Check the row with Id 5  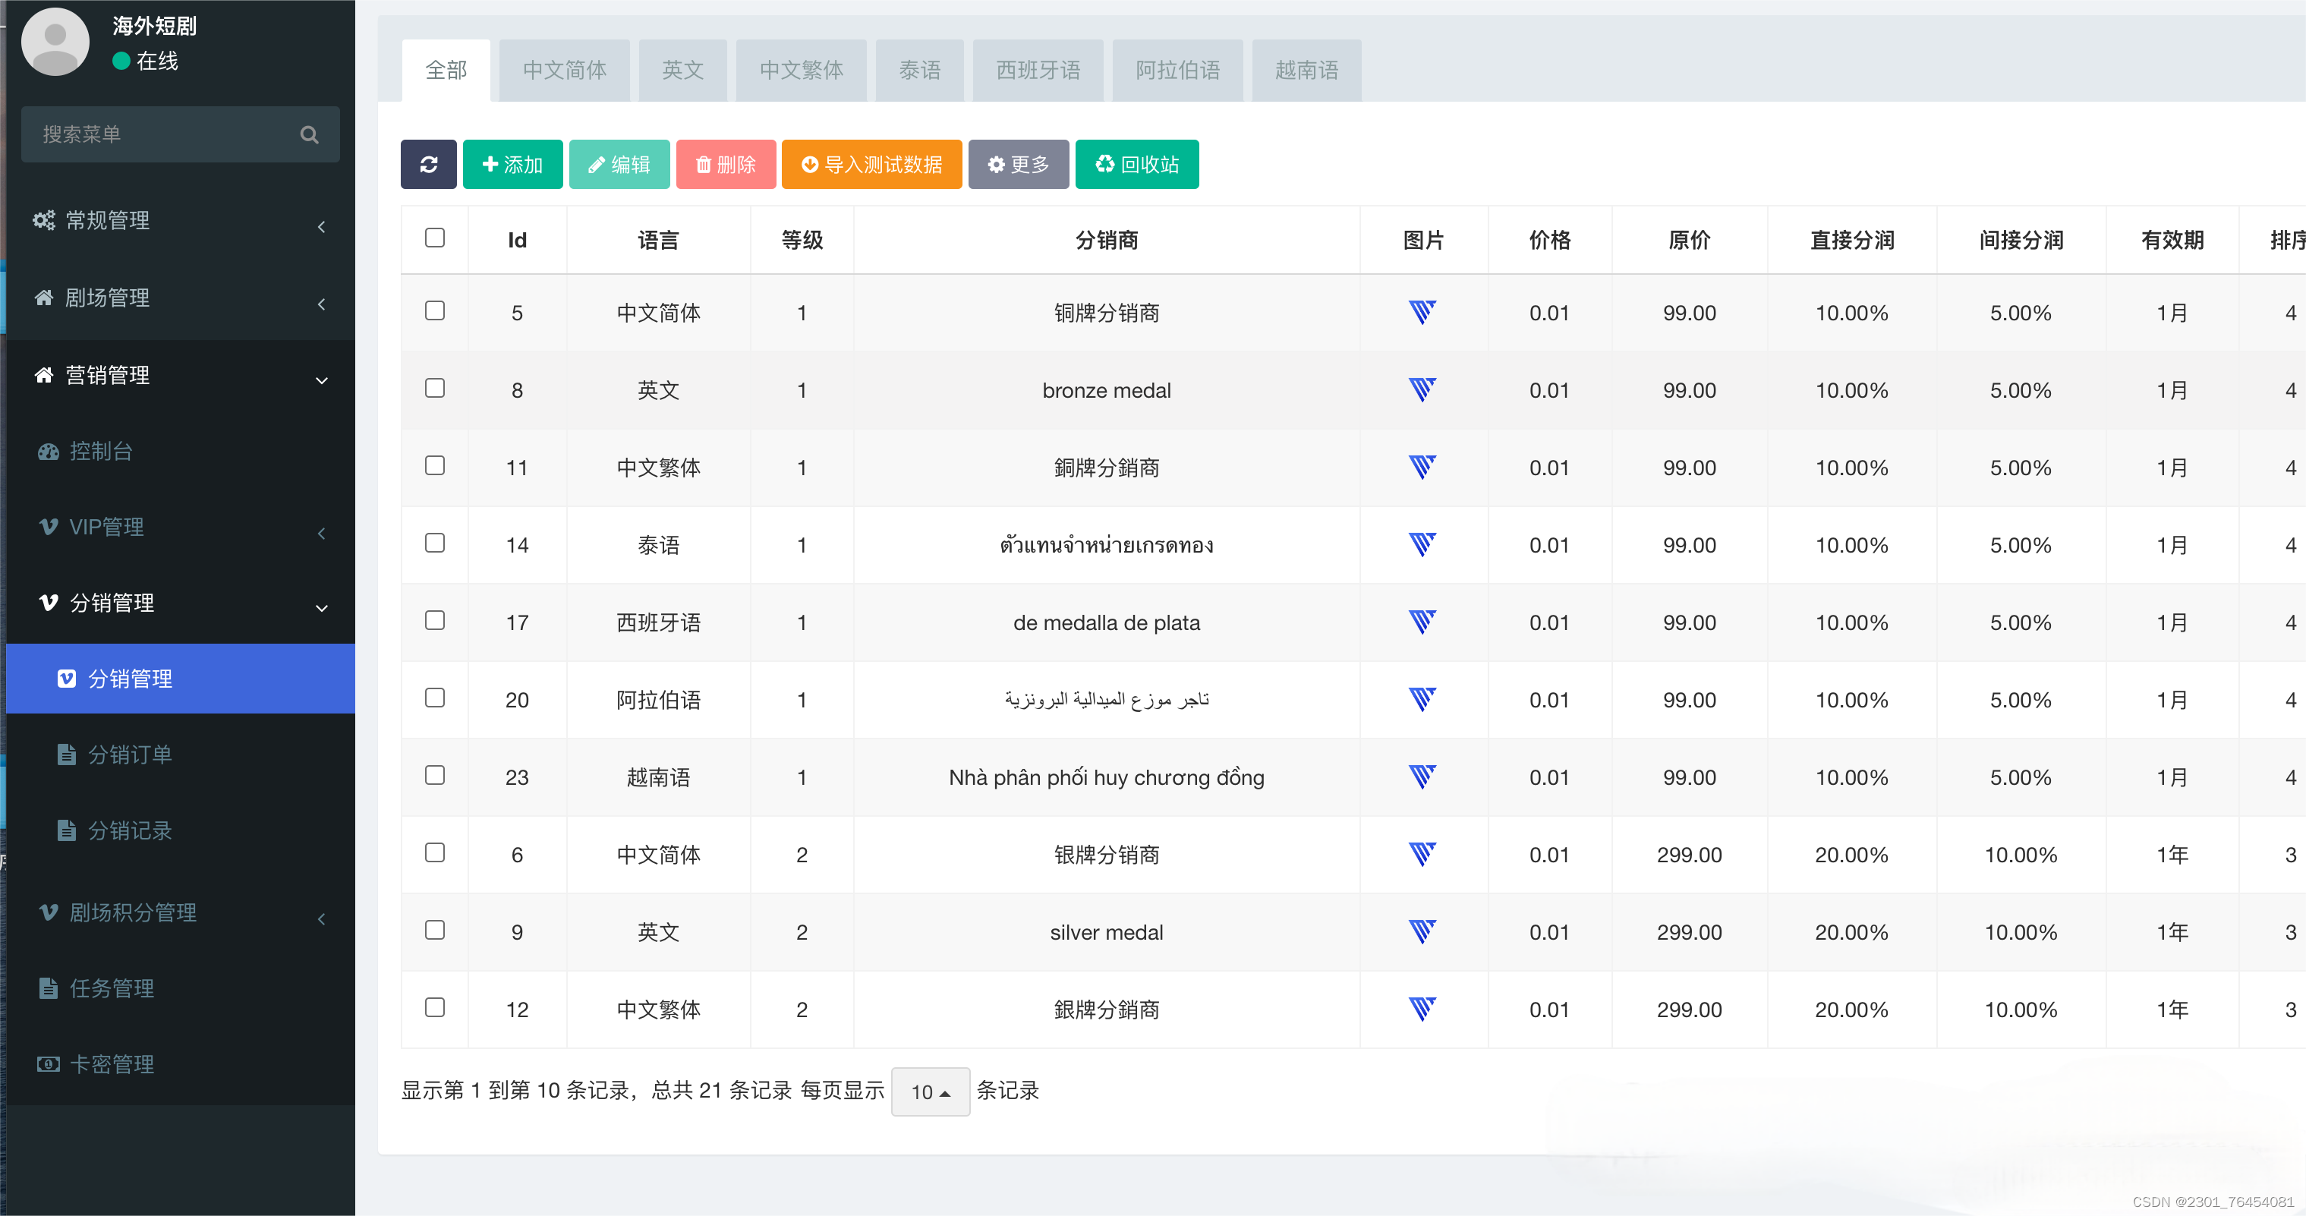click(x=435, y=310)
